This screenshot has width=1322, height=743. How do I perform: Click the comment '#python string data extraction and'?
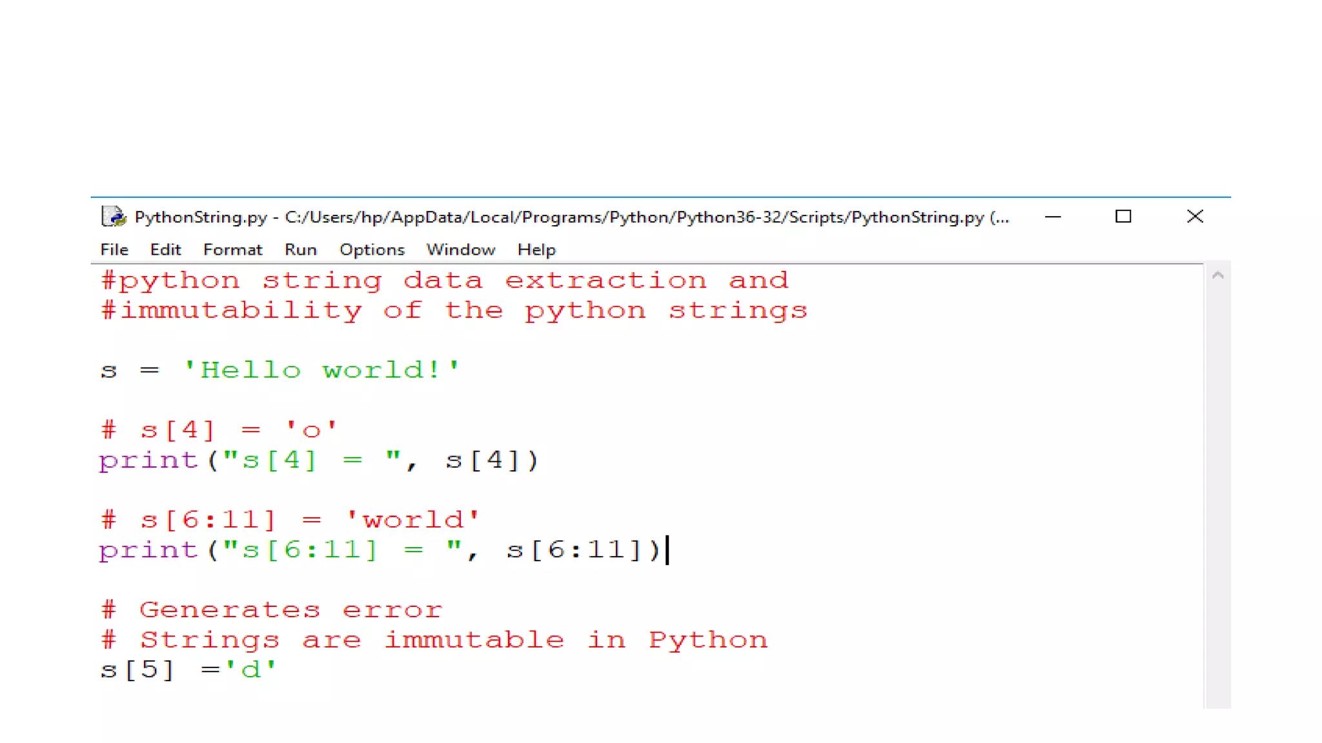tap(445, 281)
